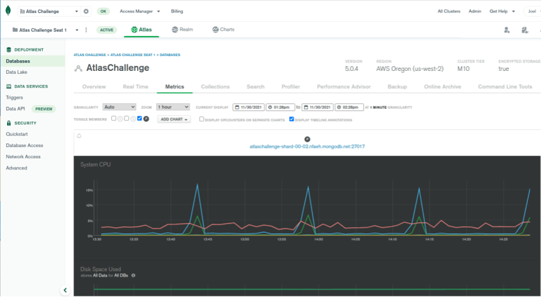The image size is (541, 297).
Task: Click the Billing link
Action: (x=177, y=11)
